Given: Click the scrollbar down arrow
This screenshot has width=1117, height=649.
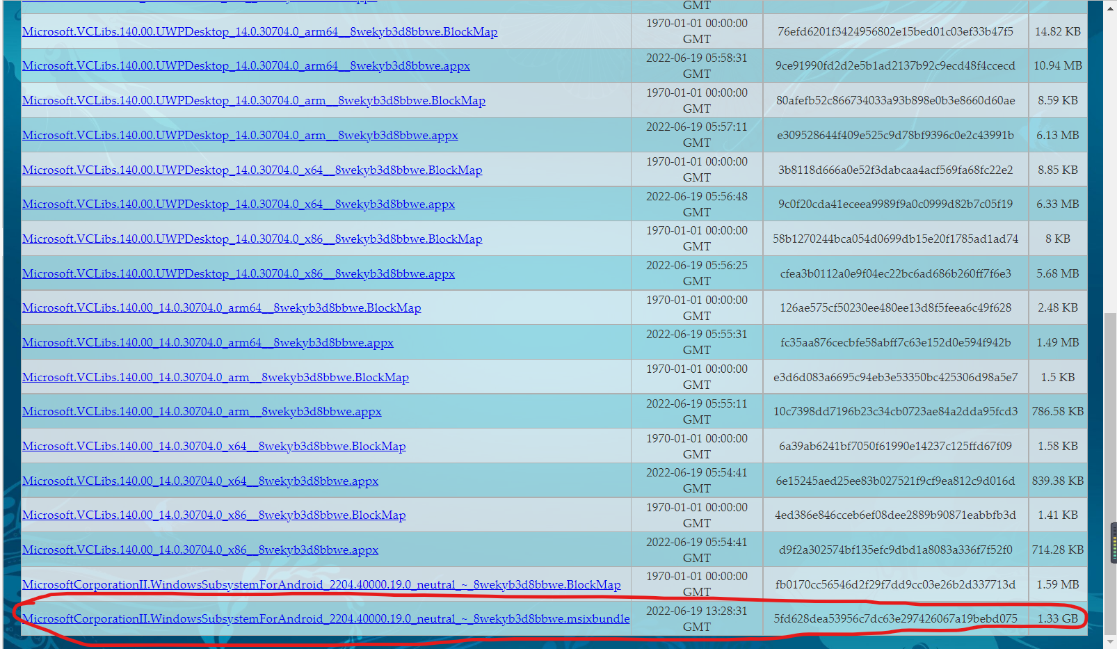Looking at the screenshot, I should tap(1110, 641).
